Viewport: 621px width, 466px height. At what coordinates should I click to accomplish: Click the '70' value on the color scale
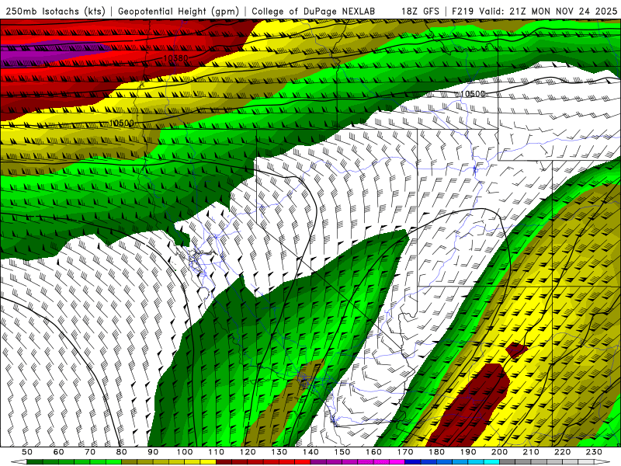pos(90,452)
